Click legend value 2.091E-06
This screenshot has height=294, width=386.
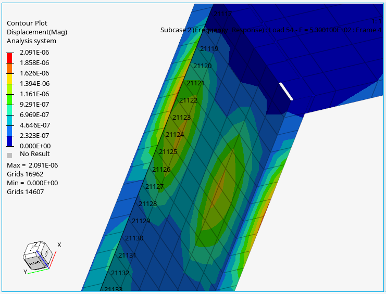coord(34,53)
